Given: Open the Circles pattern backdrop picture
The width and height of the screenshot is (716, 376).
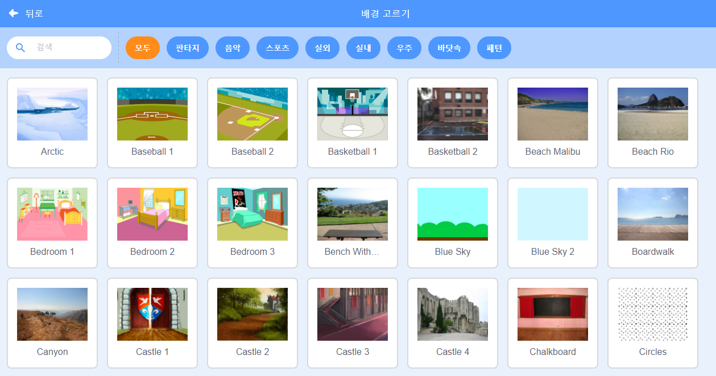Looking at the screenshot, I should pos(653,314).
